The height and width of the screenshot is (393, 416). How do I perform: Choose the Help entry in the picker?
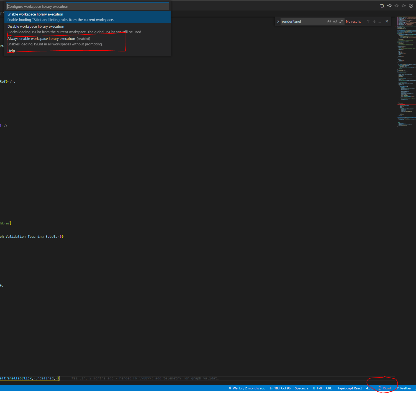pos(11,51)
